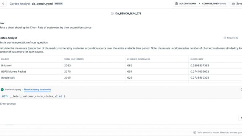The width and height of the screenshot is (242, 136).
Task: Click the da_bench.yaml file name
Action: (42, 4)
